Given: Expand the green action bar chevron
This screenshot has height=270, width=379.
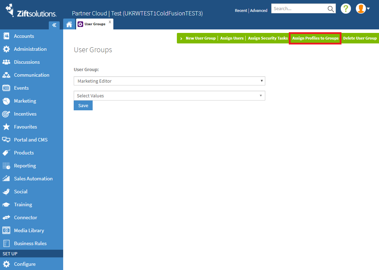Looking at the screenshot, I should click(181, 39).
